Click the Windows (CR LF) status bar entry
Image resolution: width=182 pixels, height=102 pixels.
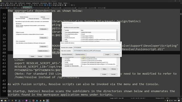coord(160,98)
